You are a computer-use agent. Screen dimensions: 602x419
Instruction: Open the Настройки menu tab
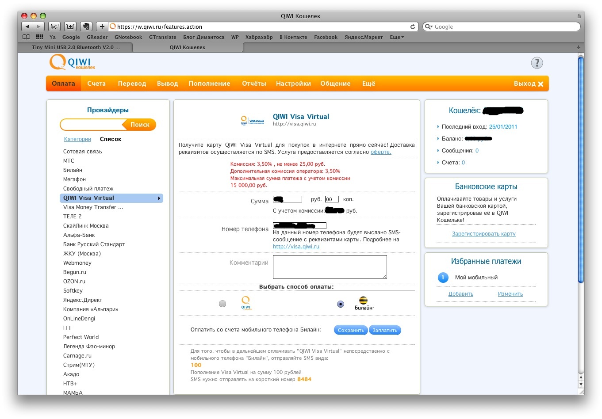pyautogui.click(x=293, y=84)
